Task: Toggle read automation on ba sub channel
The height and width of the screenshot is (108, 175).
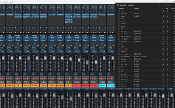Action: 94,79
